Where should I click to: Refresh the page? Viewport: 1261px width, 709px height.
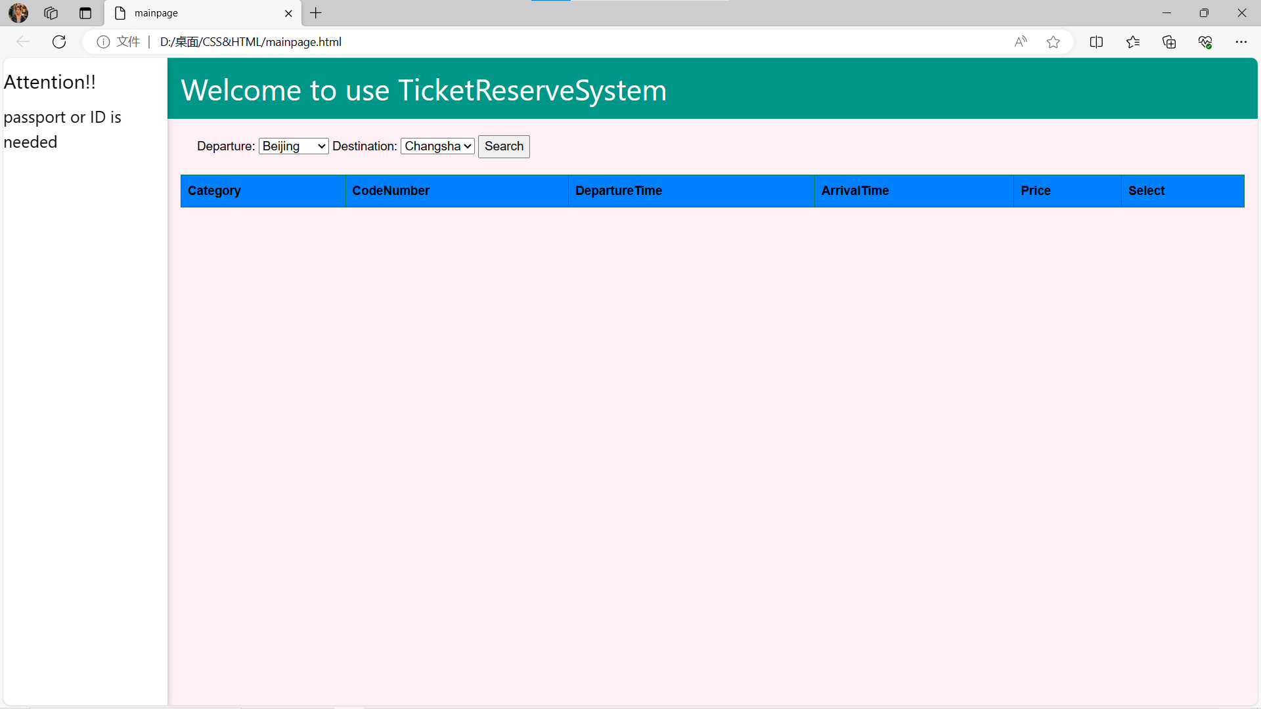click(59, 42)
